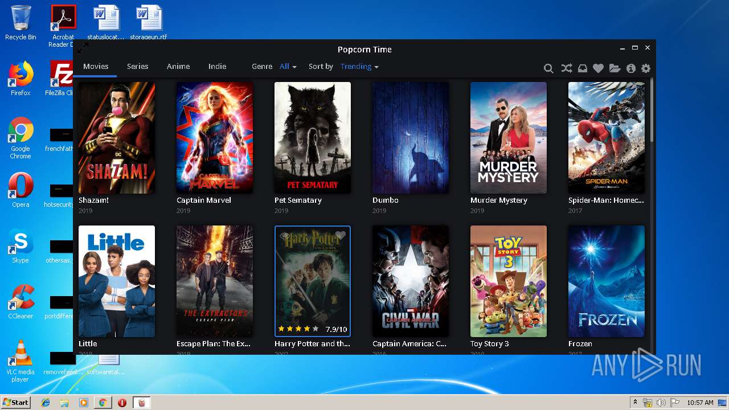Toggle watched eye icon on Harry Potter poster
The height and width of the screenshot is (410, 729).
284,236
